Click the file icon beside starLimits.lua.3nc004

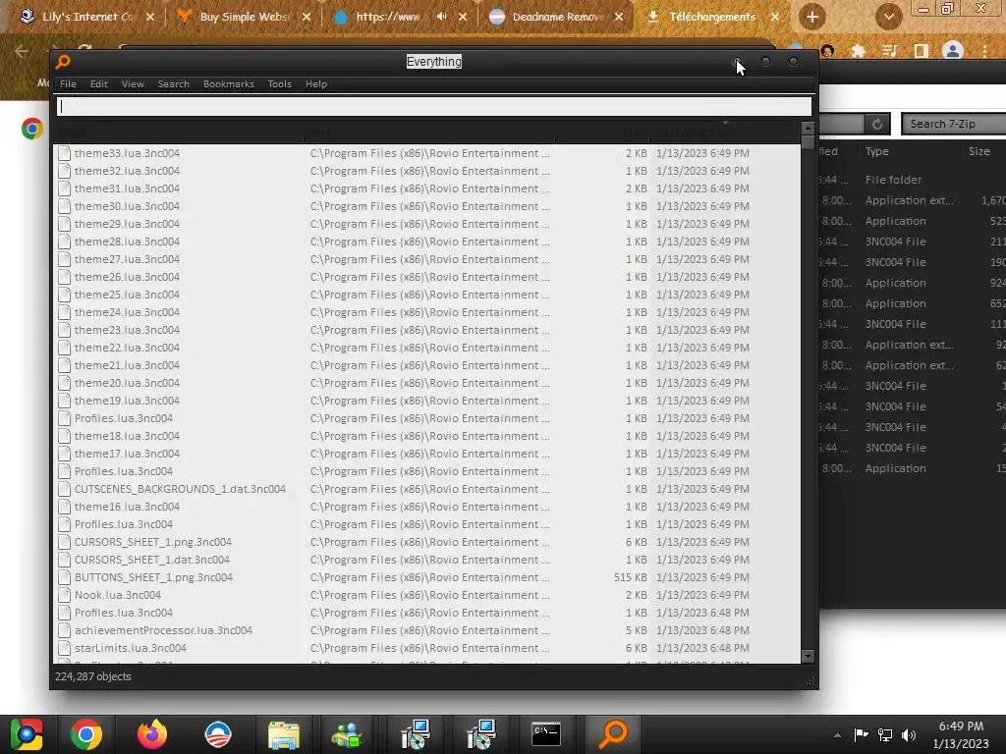[64, 648]
